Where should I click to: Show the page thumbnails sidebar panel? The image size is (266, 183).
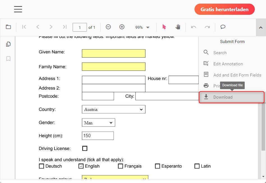pyautogui.click(x=8, y=44)
